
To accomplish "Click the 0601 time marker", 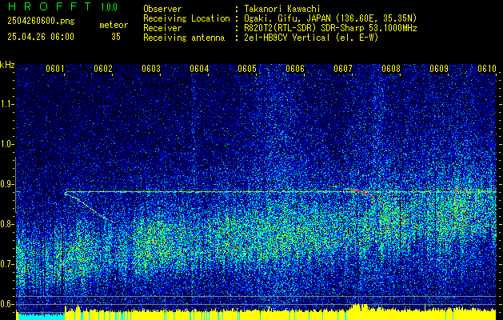I will [x=55, y=69].
